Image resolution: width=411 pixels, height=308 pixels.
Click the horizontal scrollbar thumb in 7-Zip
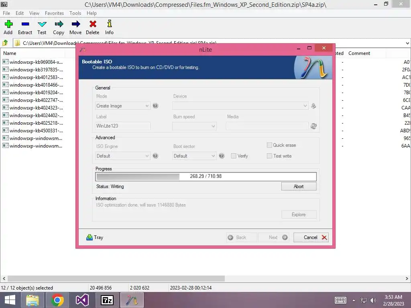(116, 278)
